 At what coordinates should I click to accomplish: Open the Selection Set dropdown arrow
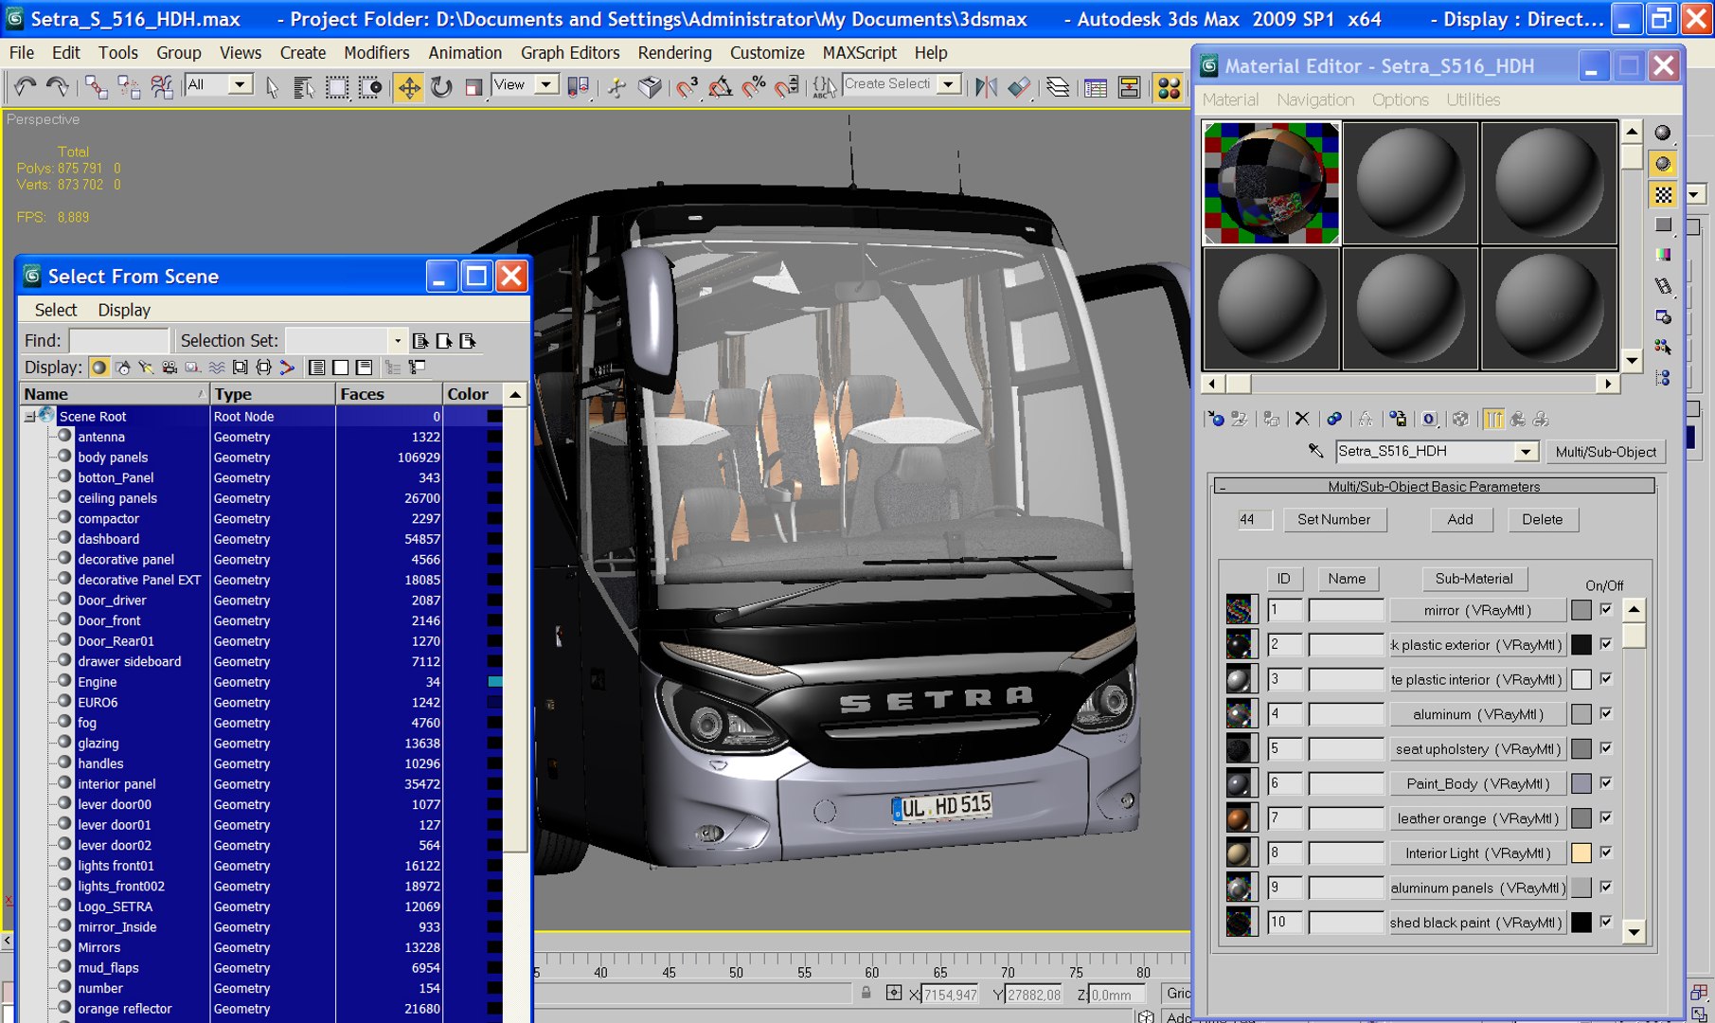point(398,341)
